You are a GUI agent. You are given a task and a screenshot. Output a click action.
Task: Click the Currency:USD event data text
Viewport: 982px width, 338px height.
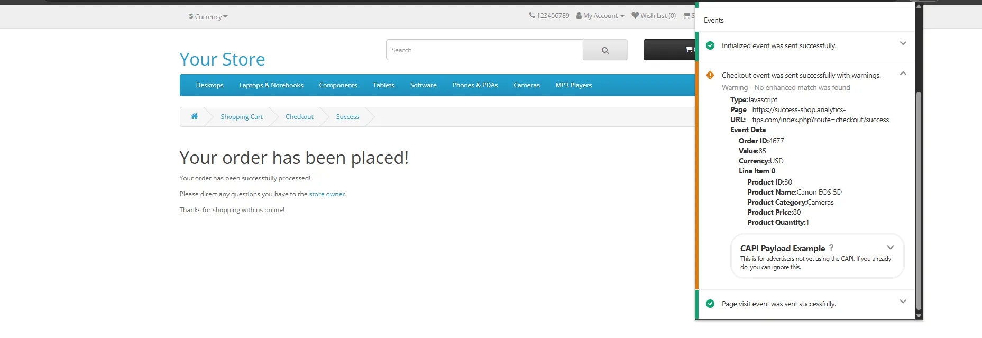[x=761, y=161]
